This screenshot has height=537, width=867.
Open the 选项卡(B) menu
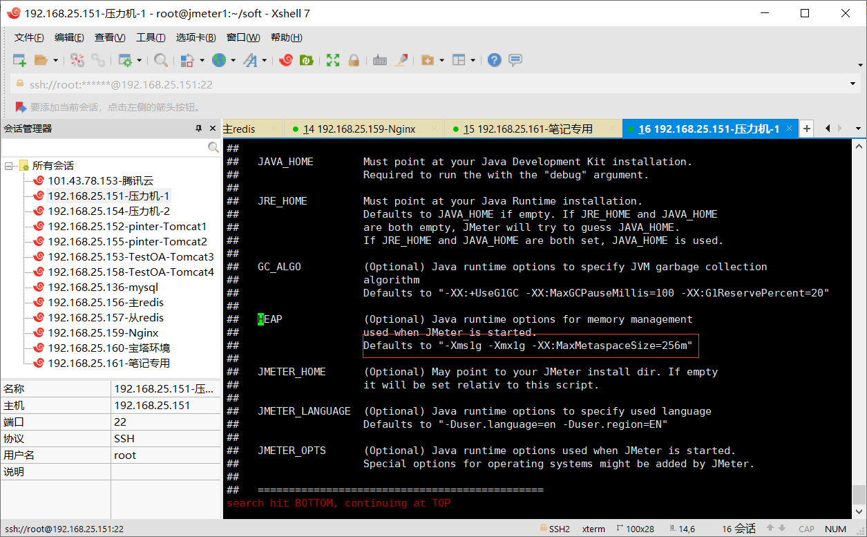(196, 37)
